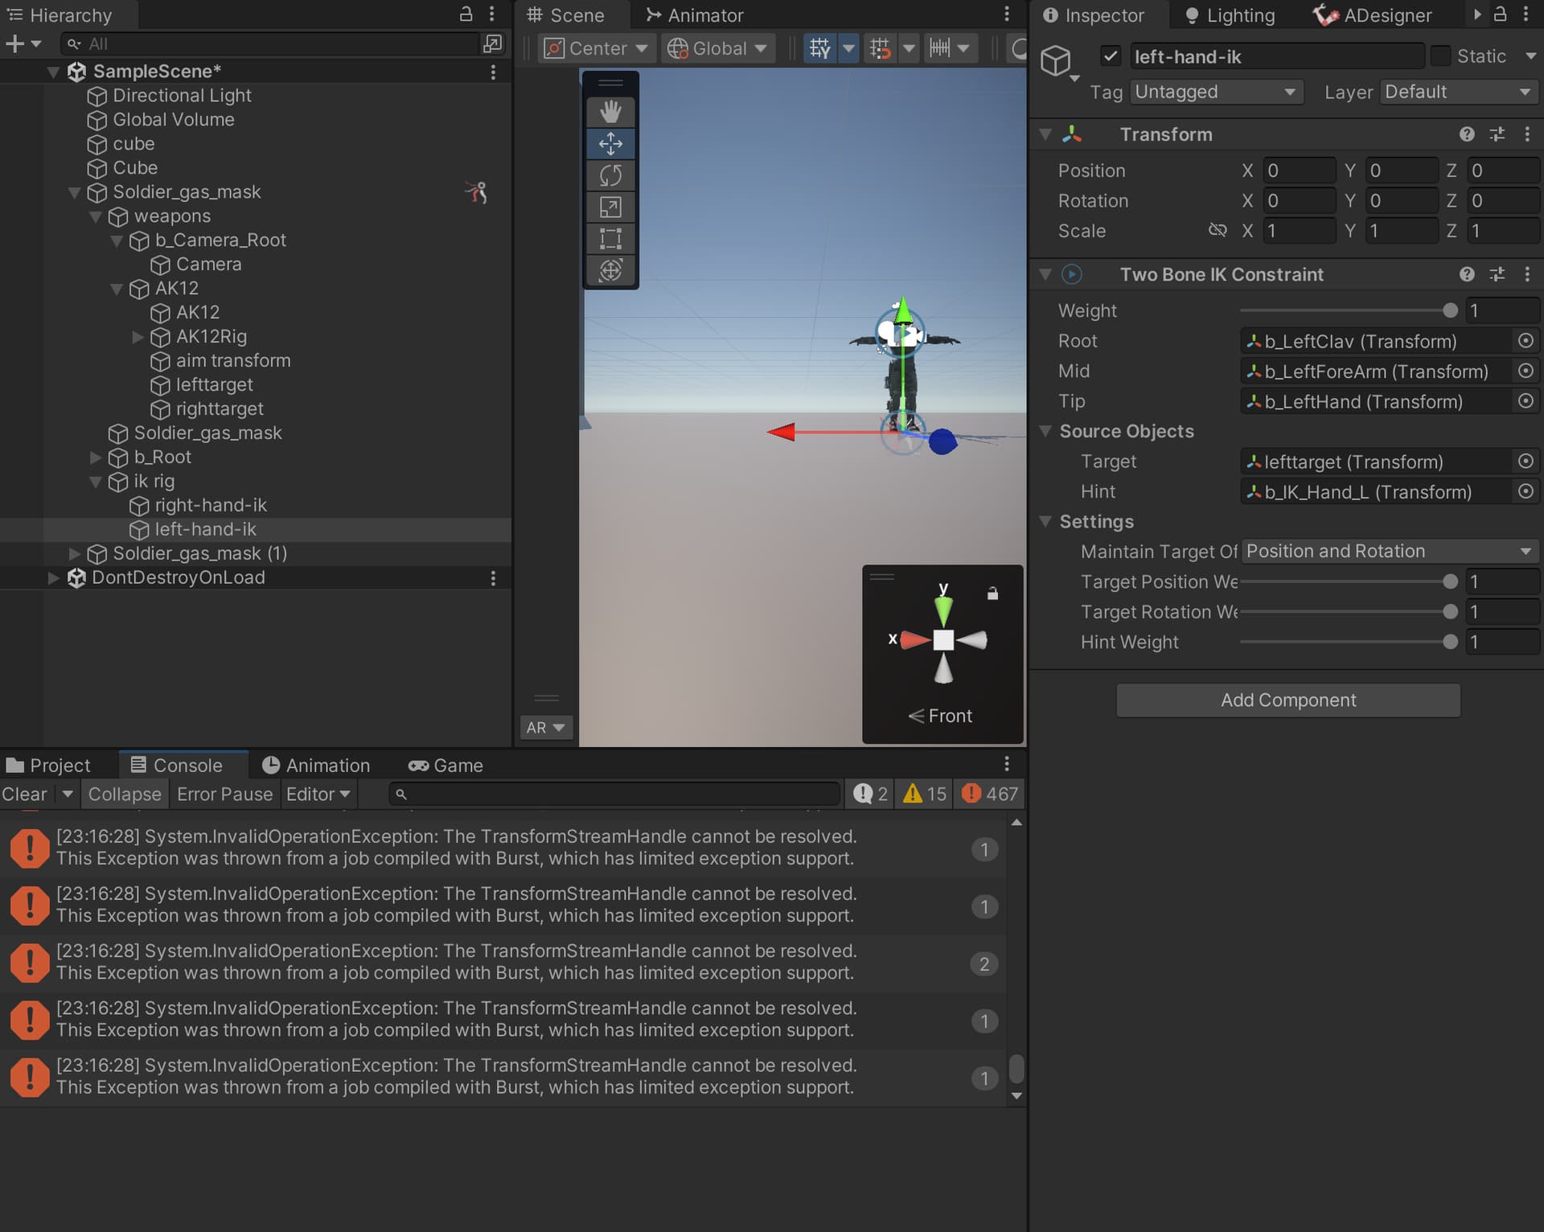Enable the Static checkbox for left-hand-ik
Screen dimensions: 1544x1232
(1440, 55)
